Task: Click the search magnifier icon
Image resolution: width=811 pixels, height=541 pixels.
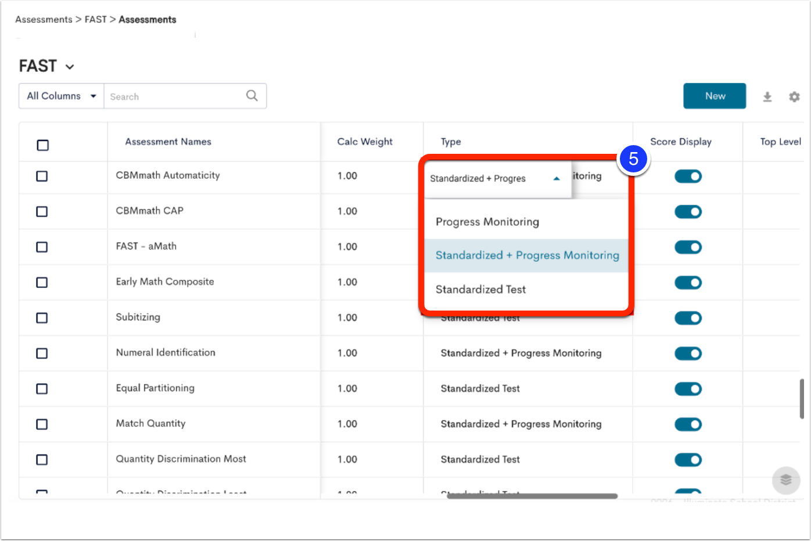Action: coord(252,96)
